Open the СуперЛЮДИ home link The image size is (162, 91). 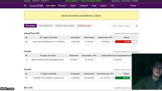point(36,6)
